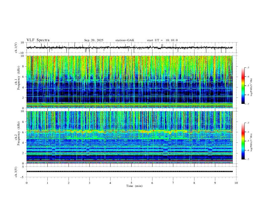The height and width of the screenshot is (205, 266).
Task: Click the ch.2 PSD color bar
Action: pyautogui.click(x=243, y=141)
